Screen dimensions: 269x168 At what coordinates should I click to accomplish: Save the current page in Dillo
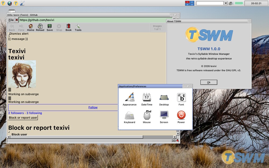49,28
